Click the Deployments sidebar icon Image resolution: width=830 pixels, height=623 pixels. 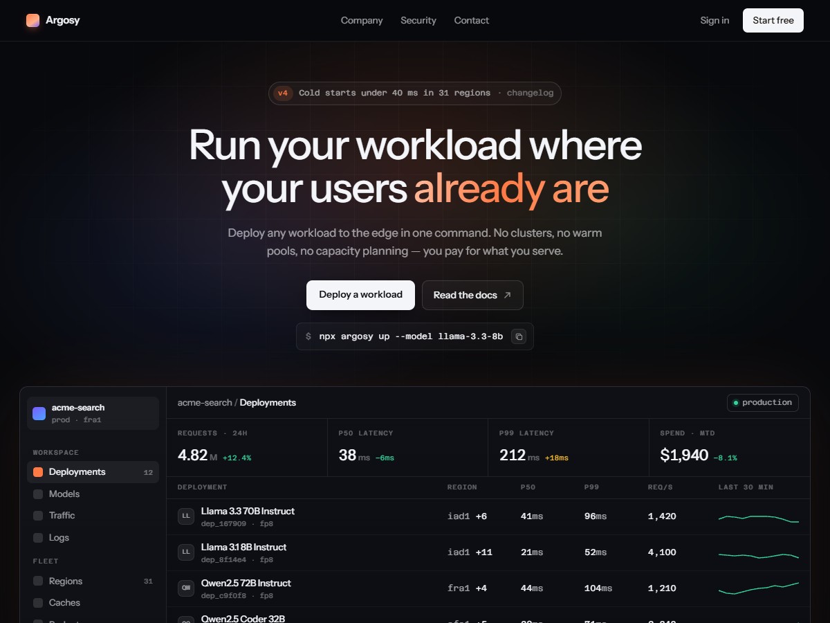[38, 472]
